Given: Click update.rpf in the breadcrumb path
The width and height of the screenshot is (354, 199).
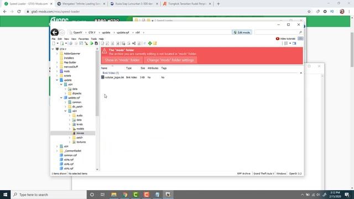Looking at the screenshot, I should [123, 33].
